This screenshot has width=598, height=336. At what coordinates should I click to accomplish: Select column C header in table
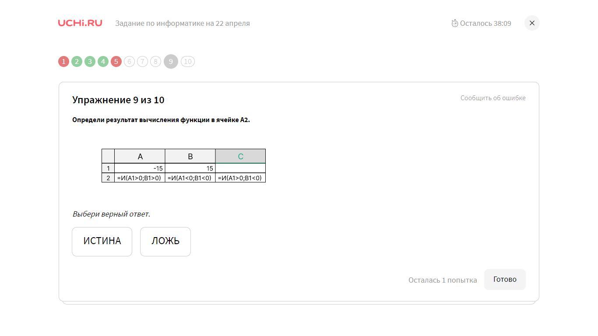tap(240, 156)
